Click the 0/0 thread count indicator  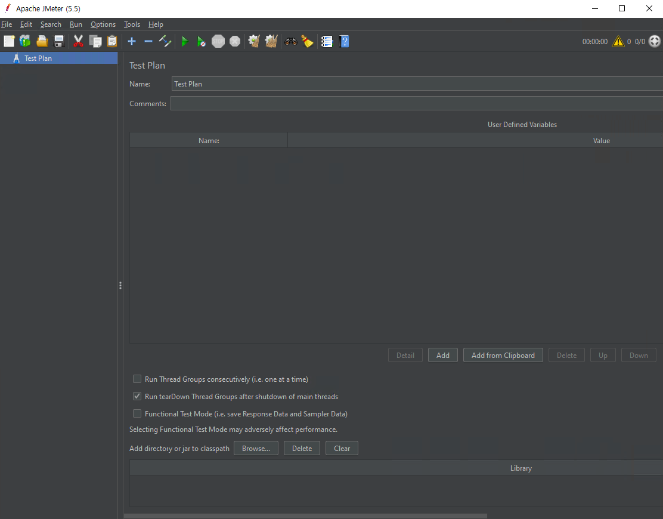pyautogui.click(x=640, y=41)
